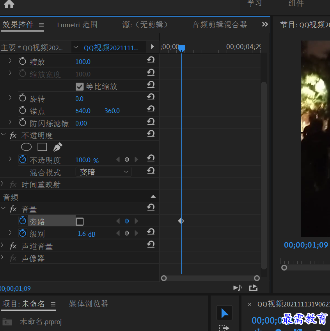Uncheck the 等比缩放 uniform scale checkbox
The height and width of the screenshot is (331, 330).
pyautogui.click(x=80, y=87)
